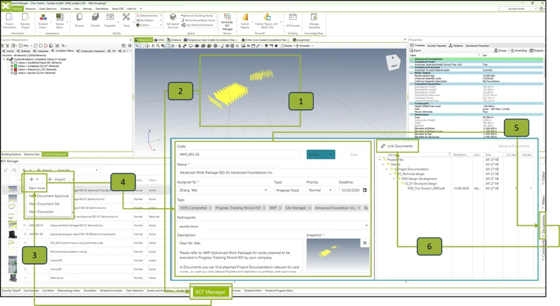Select radio for Status = [Undefined Value] group
560x306 pixels.
pos(12,63)
